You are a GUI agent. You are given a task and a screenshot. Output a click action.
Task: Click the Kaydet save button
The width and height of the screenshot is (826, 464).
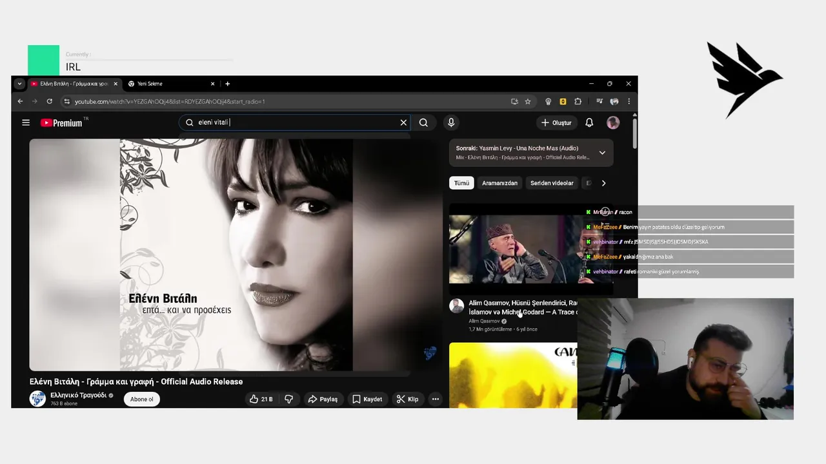pyautogui.click(x=367, y=399)
